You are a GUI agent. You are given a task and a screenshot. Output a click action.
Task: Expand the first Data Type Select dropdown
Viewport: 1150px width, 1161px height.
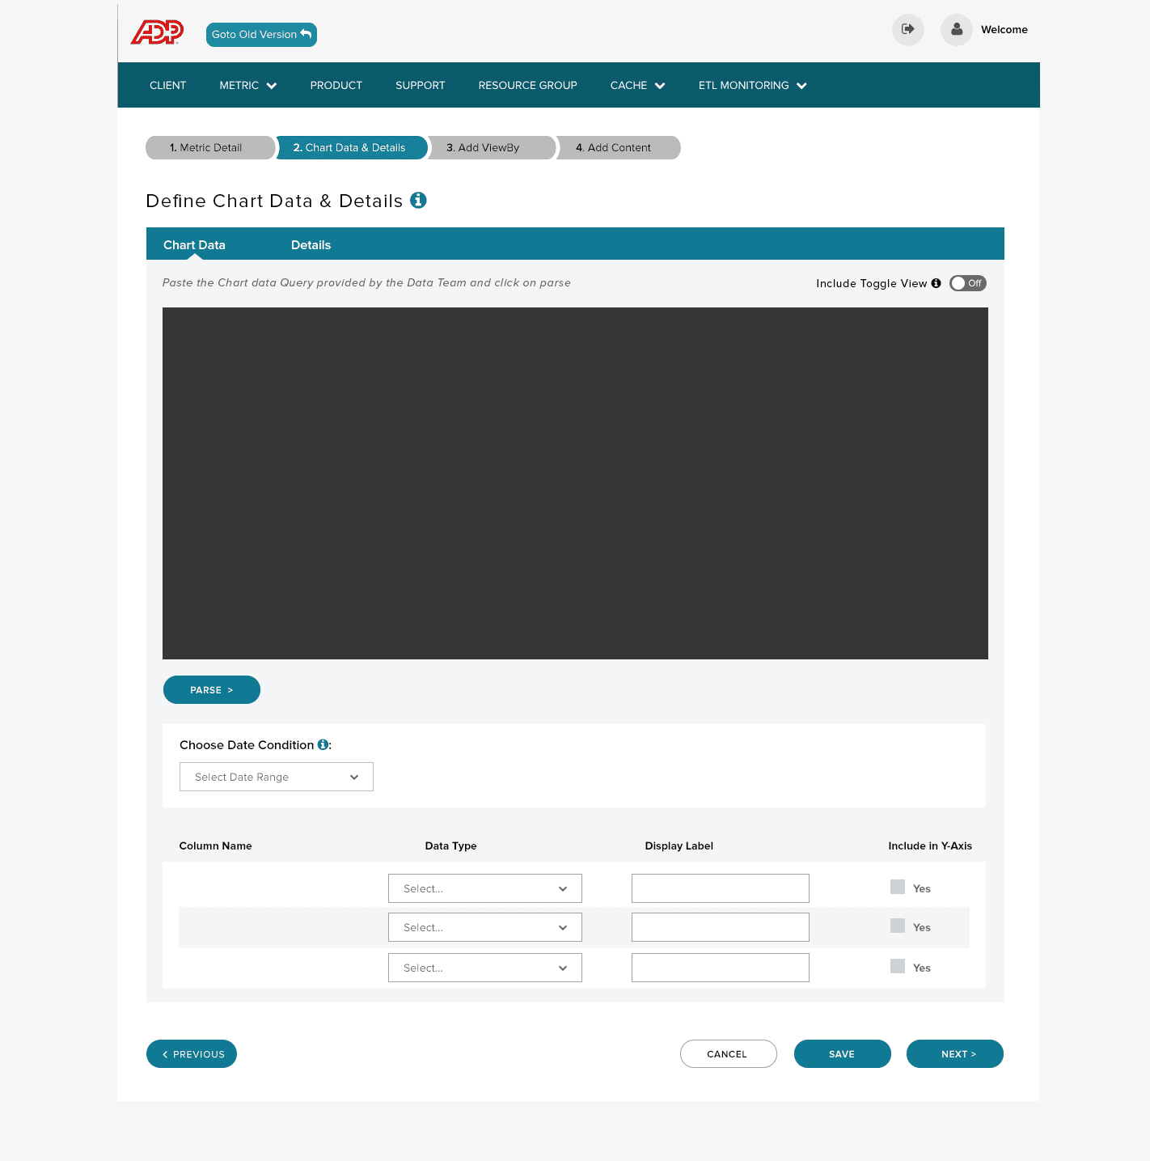pos(485,888)
